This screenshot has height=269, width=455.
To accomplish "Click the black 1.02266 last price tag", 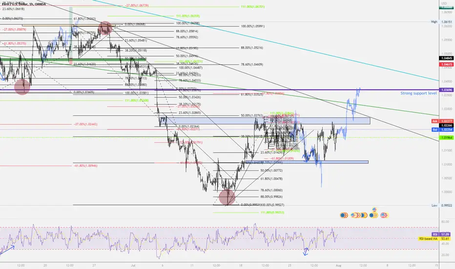I will click(x=447, y=125).
